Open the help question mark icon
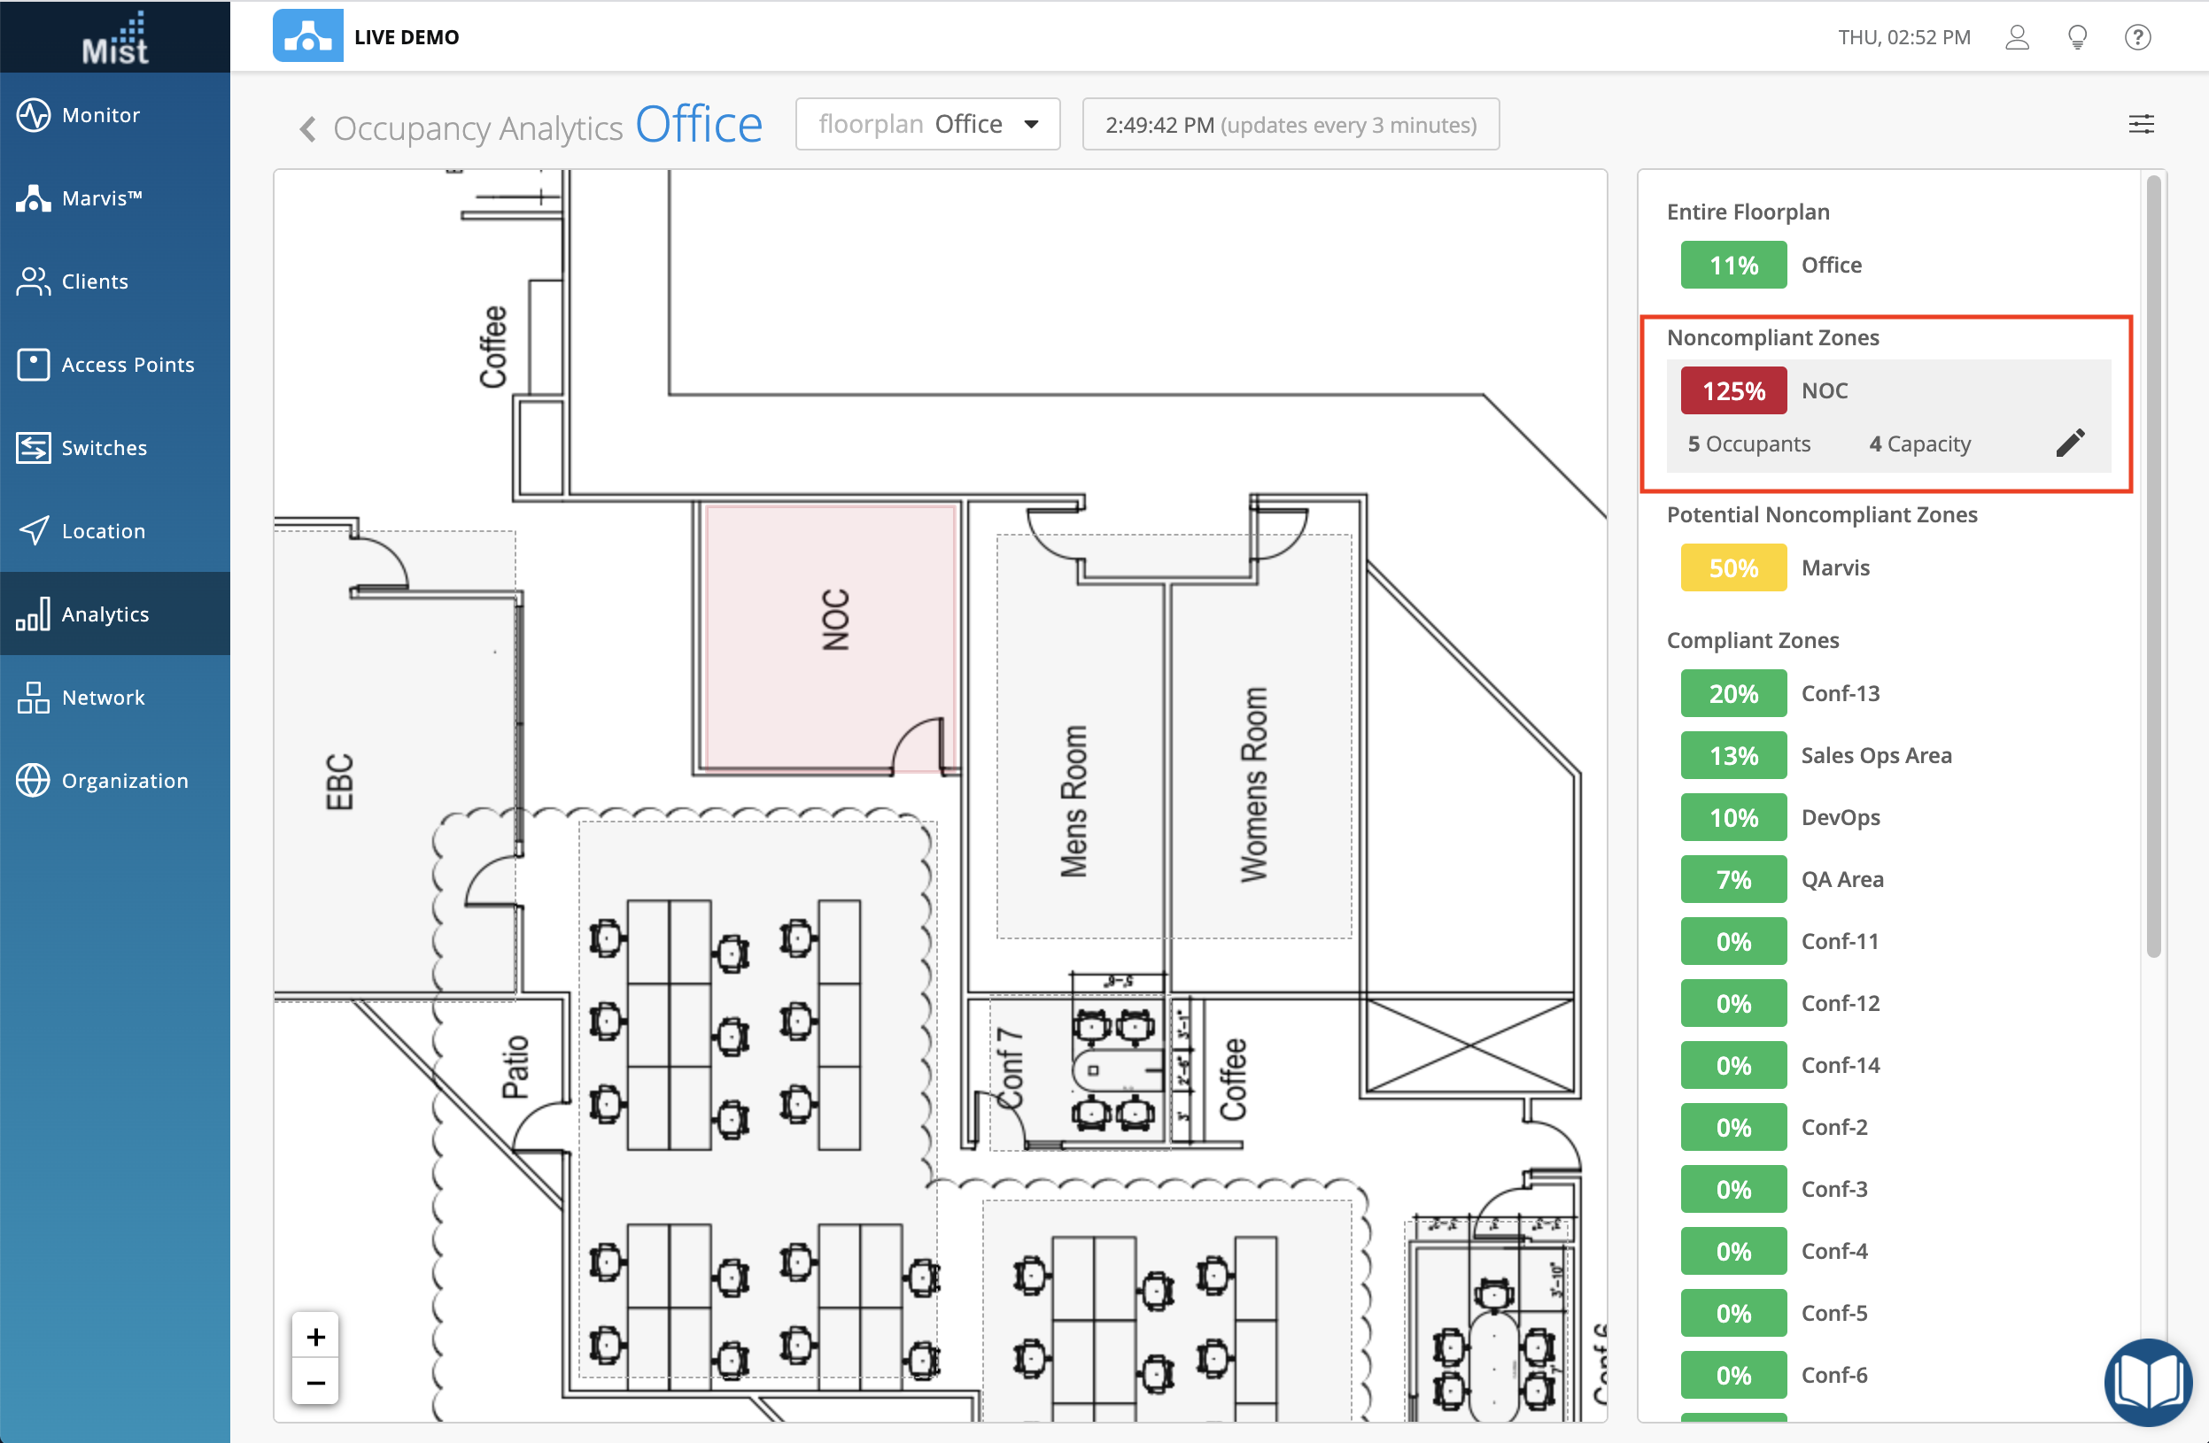Image resolution: width=2209 pixels, height=1443 pixels. point(2137,37)
